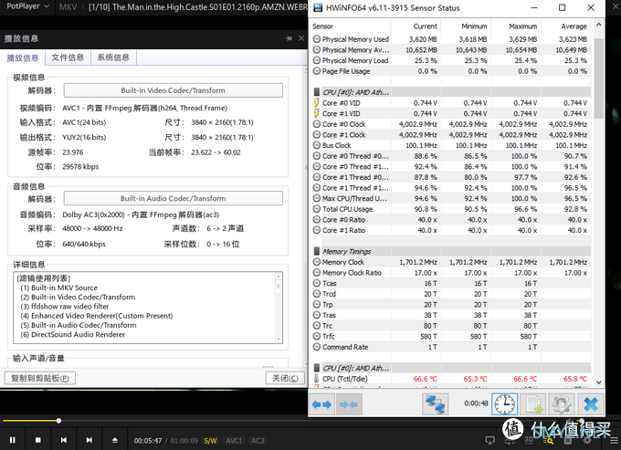This screenshot has width=621, height=450.
Task: Click the 关闭(C) button
Action: coord(285,378)
